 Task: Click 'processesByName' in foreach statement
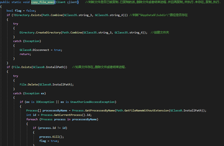click(84, 119)
